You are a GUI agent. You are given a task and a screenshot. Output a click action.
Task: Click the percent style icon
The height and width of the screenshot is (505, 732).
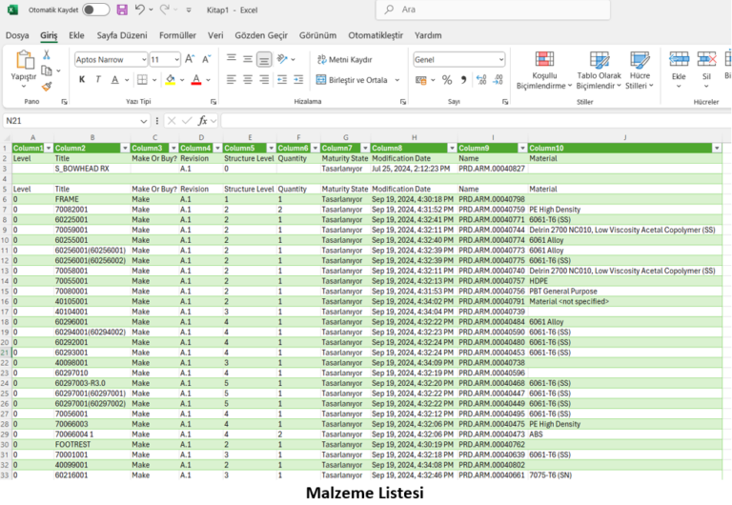pyautogui.click(x=447, y=80)
